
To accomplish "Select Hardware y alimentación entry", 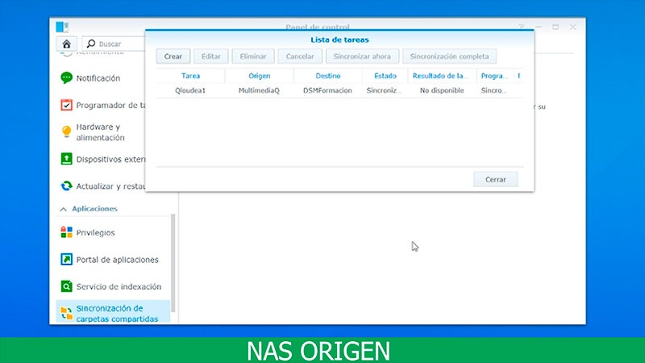I will (x=100, y=132).
